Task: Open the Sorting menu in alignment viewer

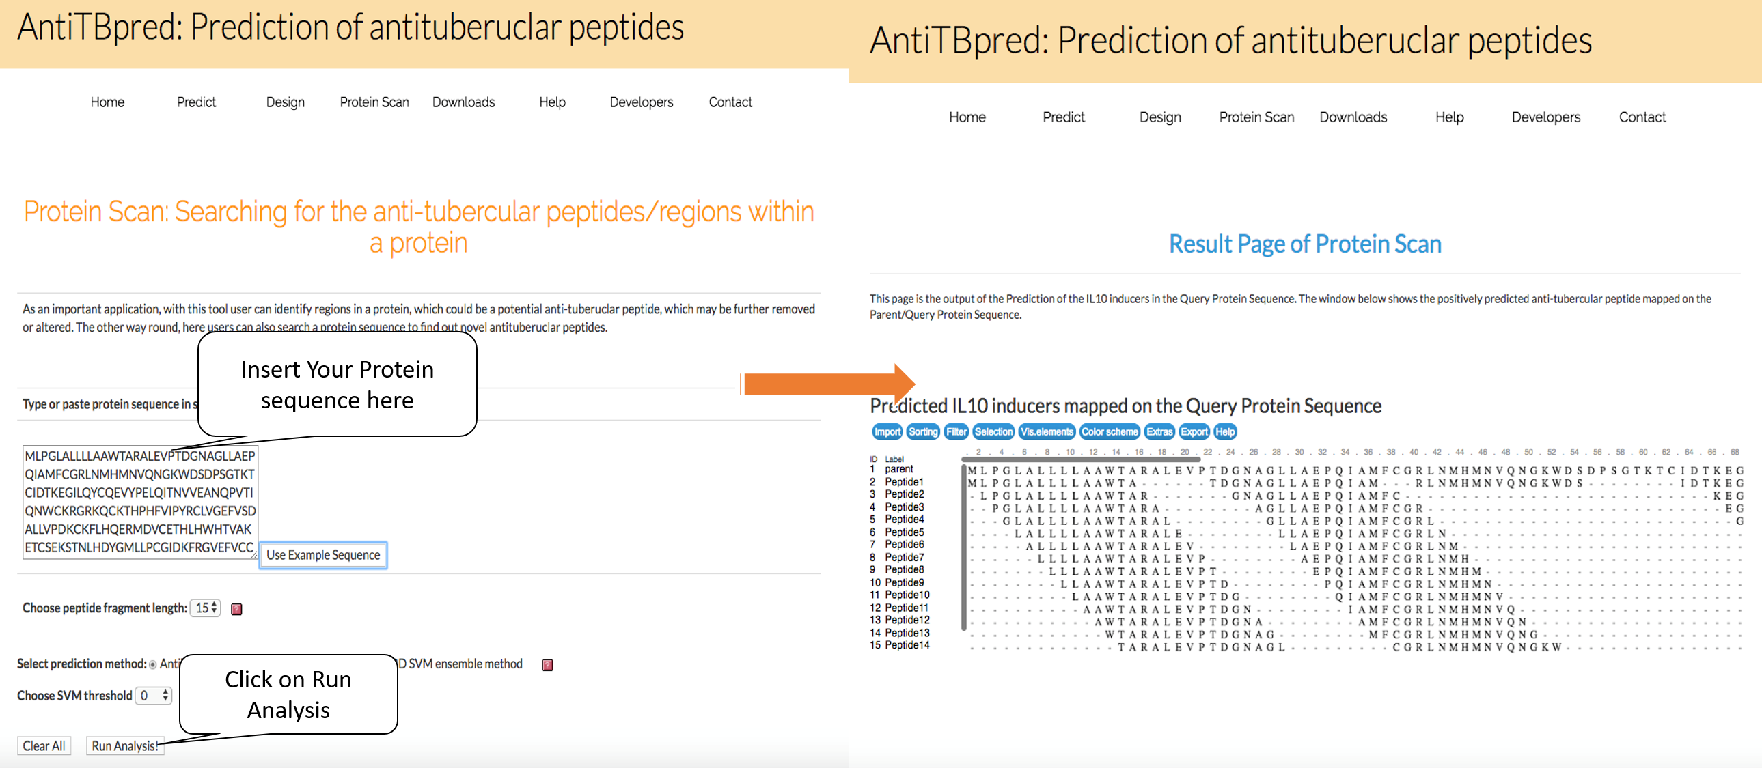Action: click(x=923, y=432)
